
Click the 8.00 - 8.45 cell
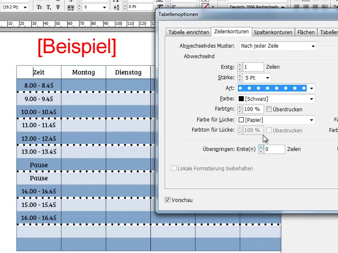[39, 85]
